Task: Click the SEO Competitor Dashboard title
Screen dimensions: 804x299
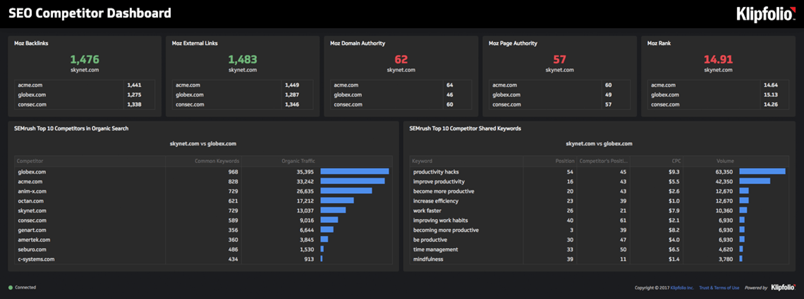Action: (90, 13)
